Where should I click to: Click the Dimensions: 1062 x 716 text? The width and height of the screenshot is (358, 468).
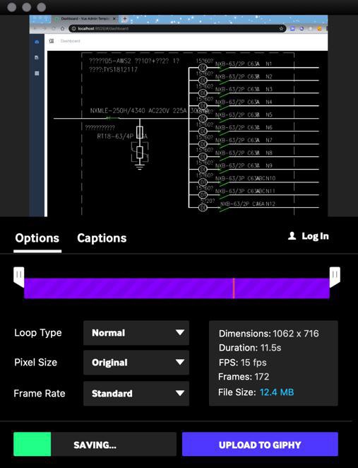(x=268, y=334)
